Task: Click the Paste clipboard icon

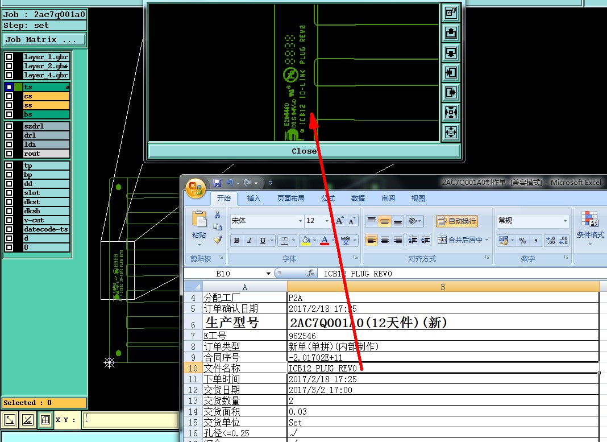Action: click(x=199, y=219)
